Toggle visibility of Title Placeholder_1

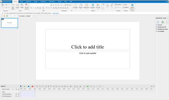[x=16, y=96]
